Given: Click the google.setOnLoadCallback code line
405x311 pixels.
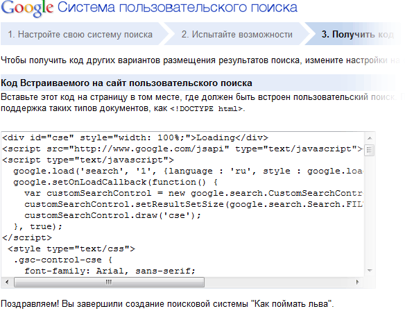Looking at the screenshot, I should pyautogui.click(x=115, y=183).
